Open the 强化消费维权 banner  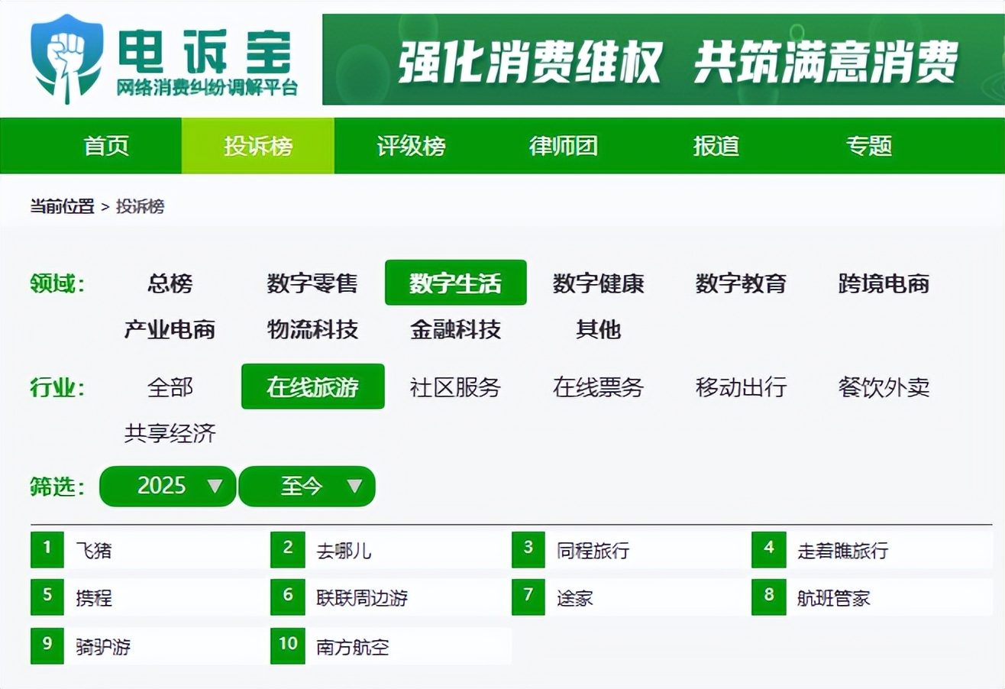click(x=663, y=60)
